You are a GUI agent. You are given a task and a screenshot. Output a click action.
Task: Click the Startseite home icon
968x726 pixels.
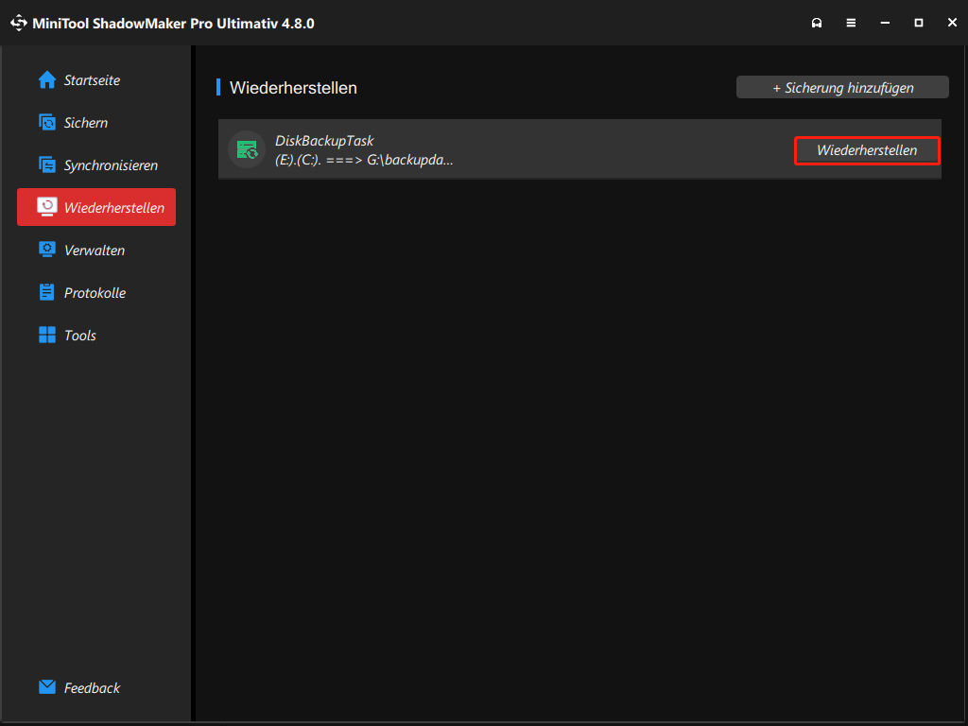[47, 79]
